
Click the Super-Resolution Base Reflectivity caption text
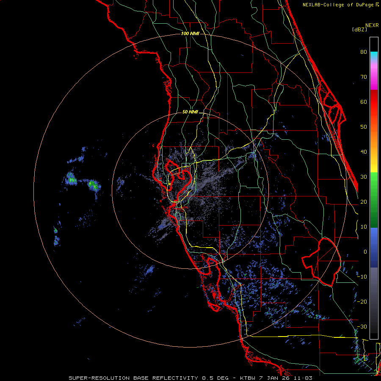tap(190, 378)
